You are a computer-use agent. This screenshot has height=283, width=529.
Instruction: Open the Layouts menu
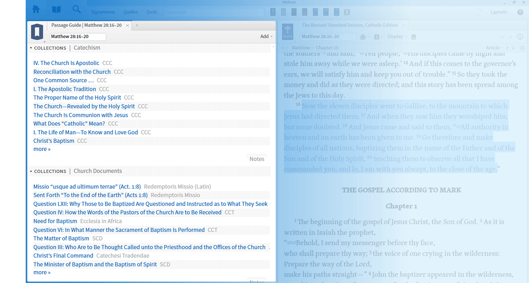[x=499, y=12]
